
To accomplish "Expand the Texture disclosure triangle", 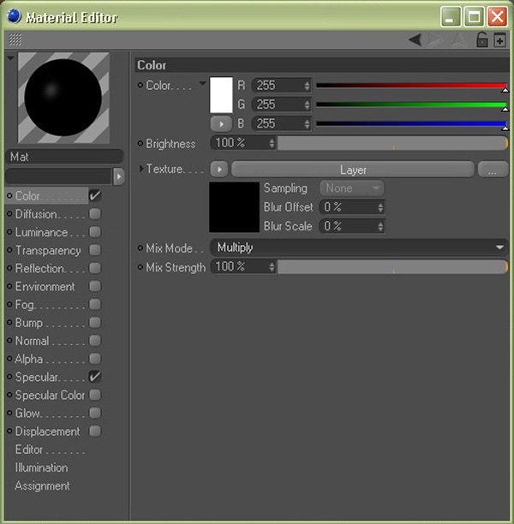I will [x=141, y=170].
